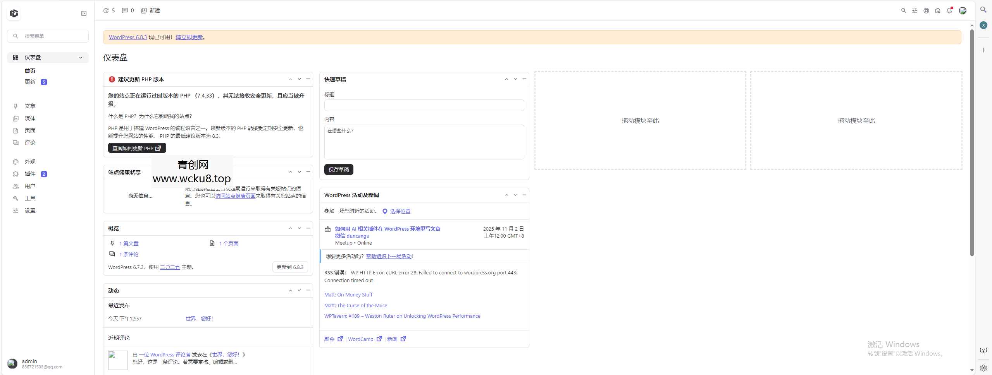The height and width of the screenshot is (375, 992).
Task: Select 更新 in the sidebar menu
Action: coord(30,82)
